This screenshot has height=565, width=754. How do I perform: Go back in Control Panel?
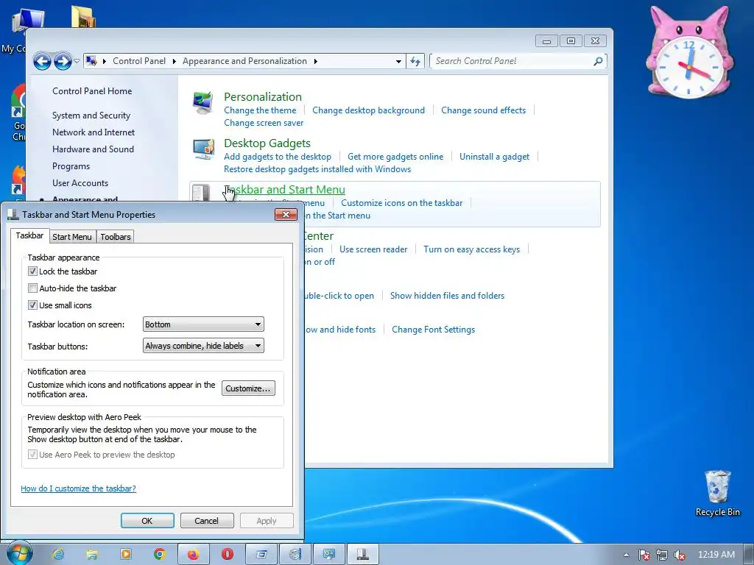[42, 61]
